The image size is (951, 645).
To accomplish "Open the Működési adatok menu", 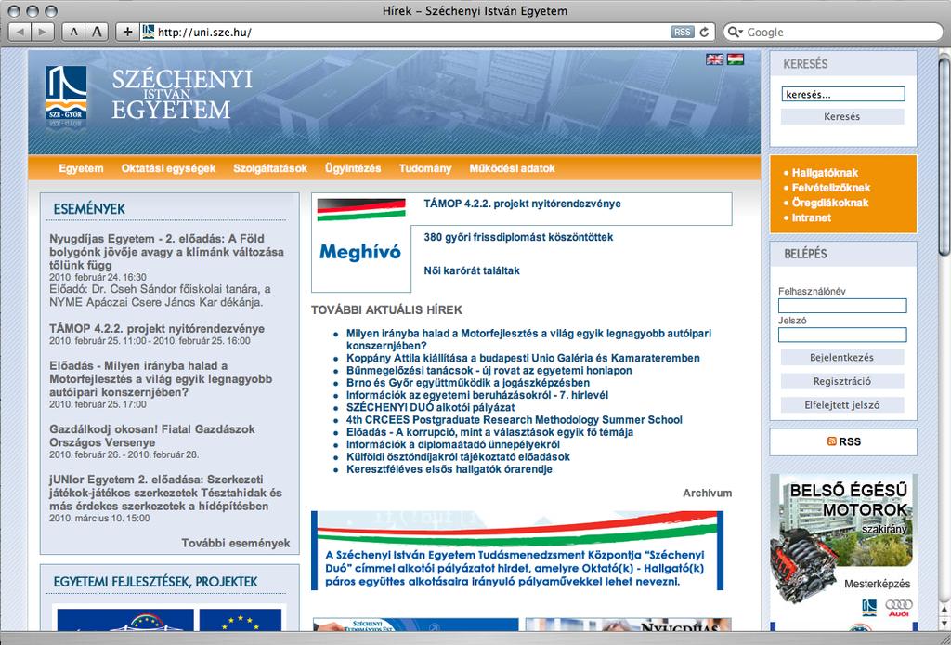I will [512, 168].
